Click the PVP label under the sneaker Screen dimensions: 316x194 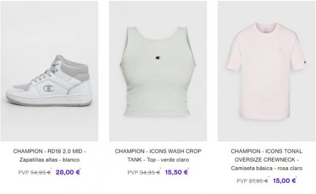24,173
